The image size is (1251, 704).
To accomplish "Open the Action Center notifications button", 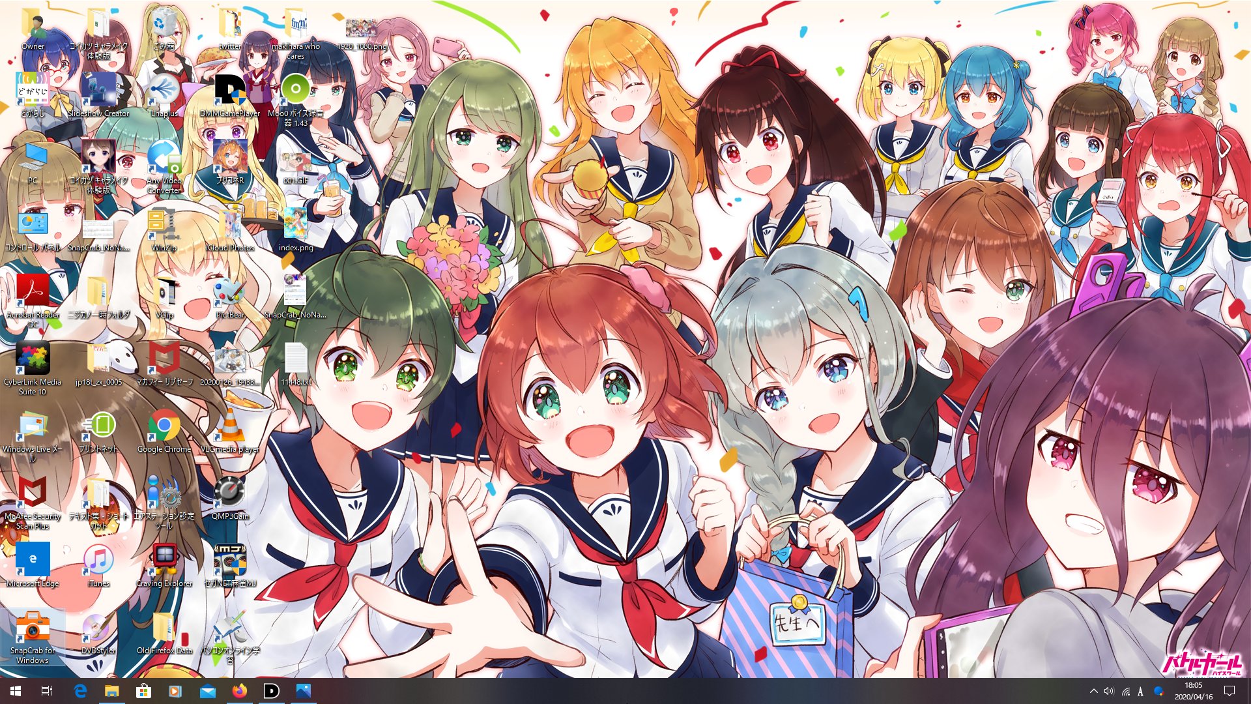I will [x=1229, y=691].
